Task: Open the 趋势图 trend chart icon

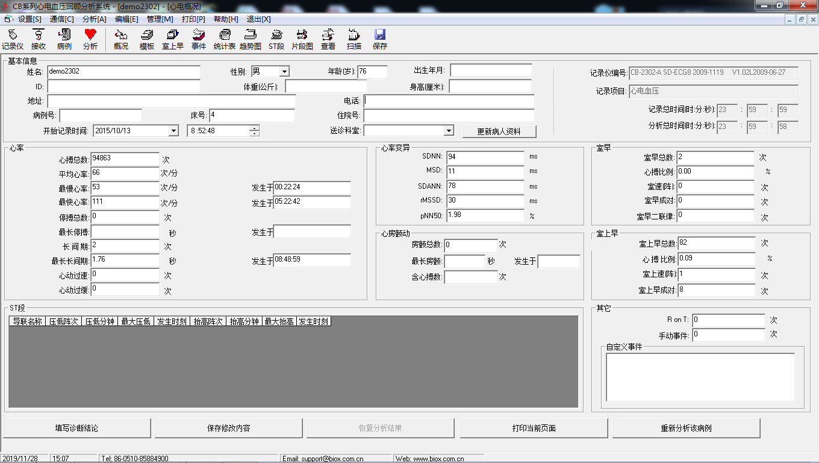Action: tap(251, 39)
